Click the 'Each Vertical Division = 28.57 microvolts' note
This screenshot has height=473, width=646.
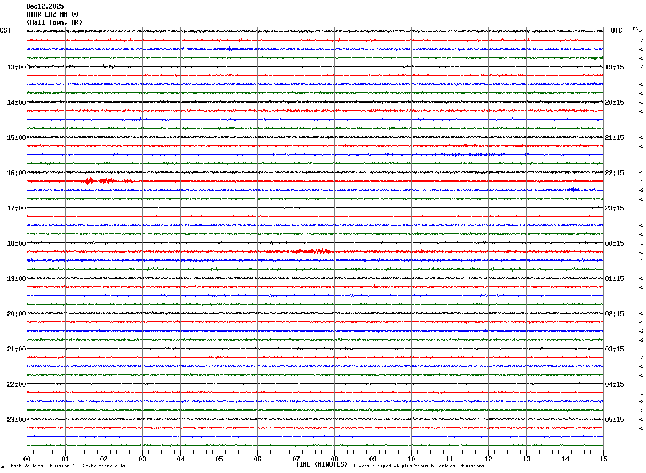68,466
